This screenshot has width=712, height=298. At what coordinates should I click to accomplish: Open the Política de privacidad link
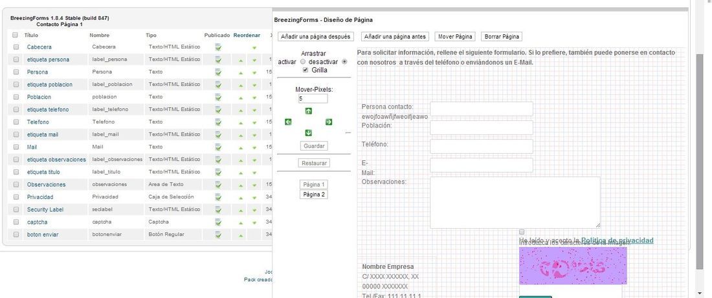[617, 240]
